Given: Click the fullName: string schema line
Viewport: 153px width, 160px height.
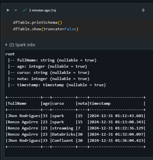Looking at the screenshot, I should pos(52,60).
